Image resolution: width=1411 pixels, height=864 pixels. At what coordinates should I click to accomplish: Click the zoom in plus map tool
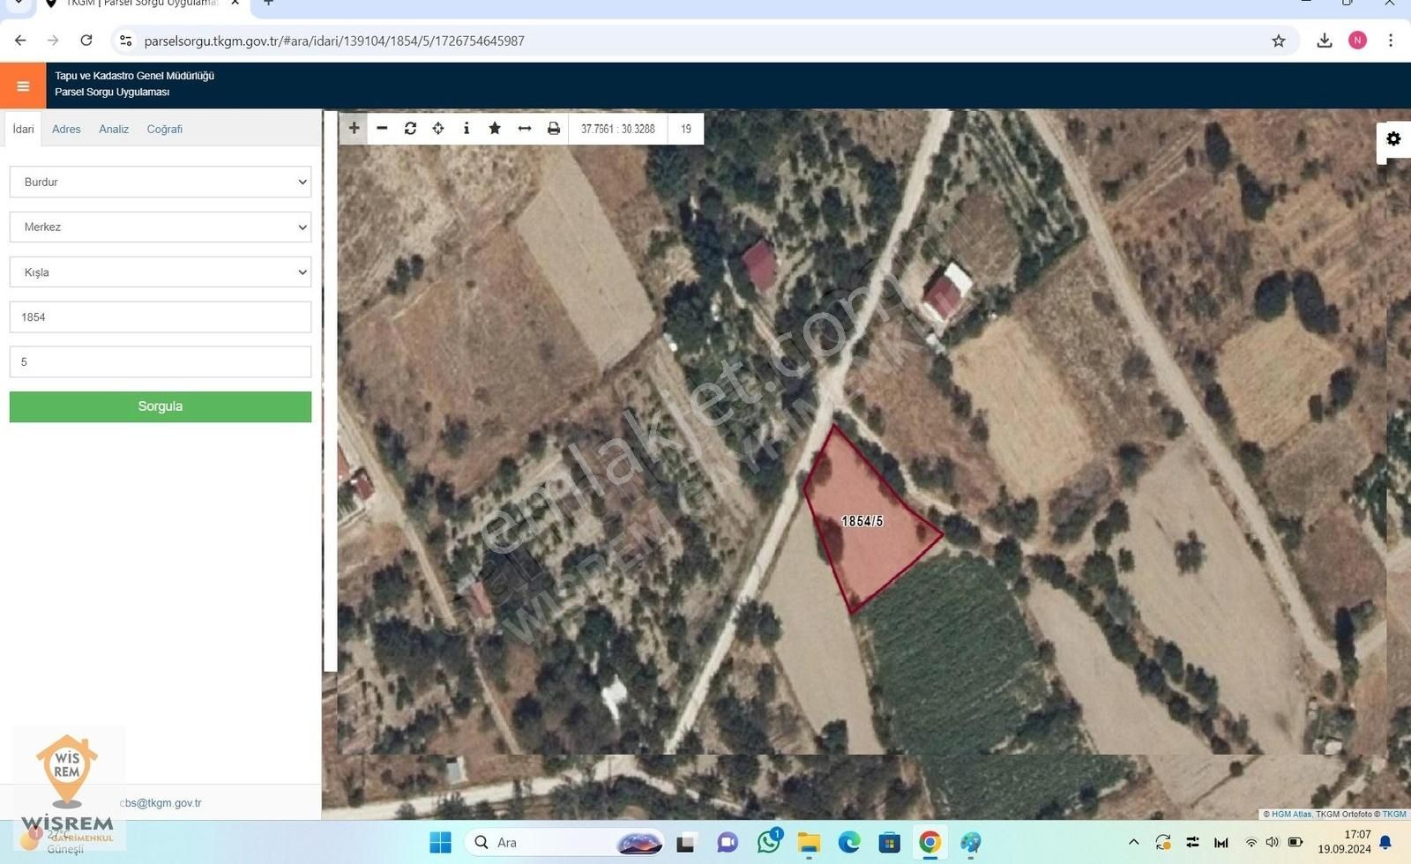[x=354, y=129]
